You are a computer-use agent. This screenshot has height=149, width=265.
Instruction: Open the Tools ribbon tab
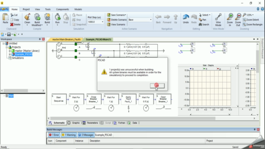click(48, 9)
